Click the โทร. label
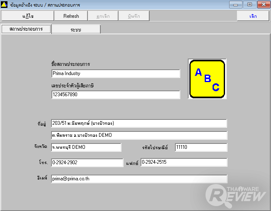 44,162
